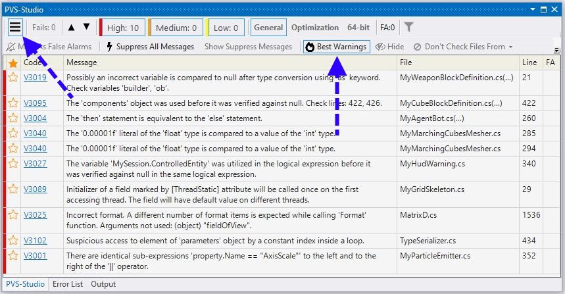Select the 64-bit warnings group
Screen dimensions: 565x294
click(358, 28)
